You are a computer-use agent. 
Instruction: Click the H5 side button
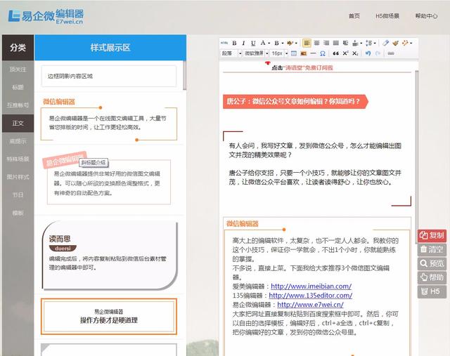[x=432, y=291]
